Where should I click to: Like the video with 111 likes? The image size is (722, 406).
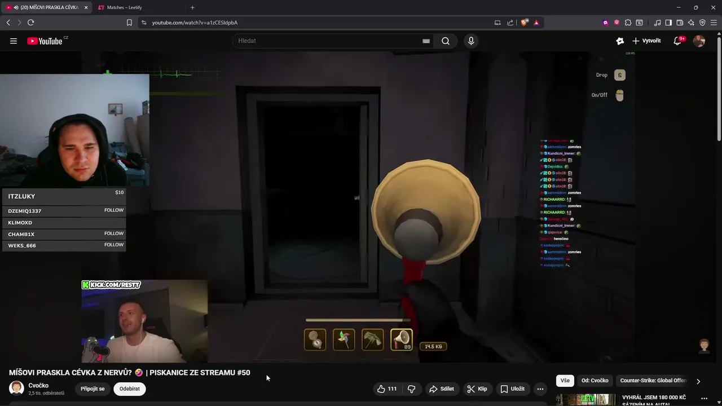tap(387, 389)
